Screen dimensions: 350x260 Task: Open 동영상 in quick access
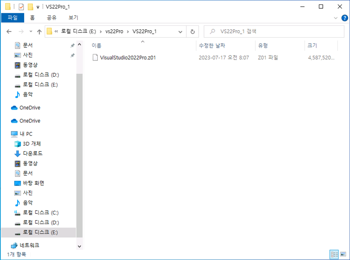click(30, 65)
